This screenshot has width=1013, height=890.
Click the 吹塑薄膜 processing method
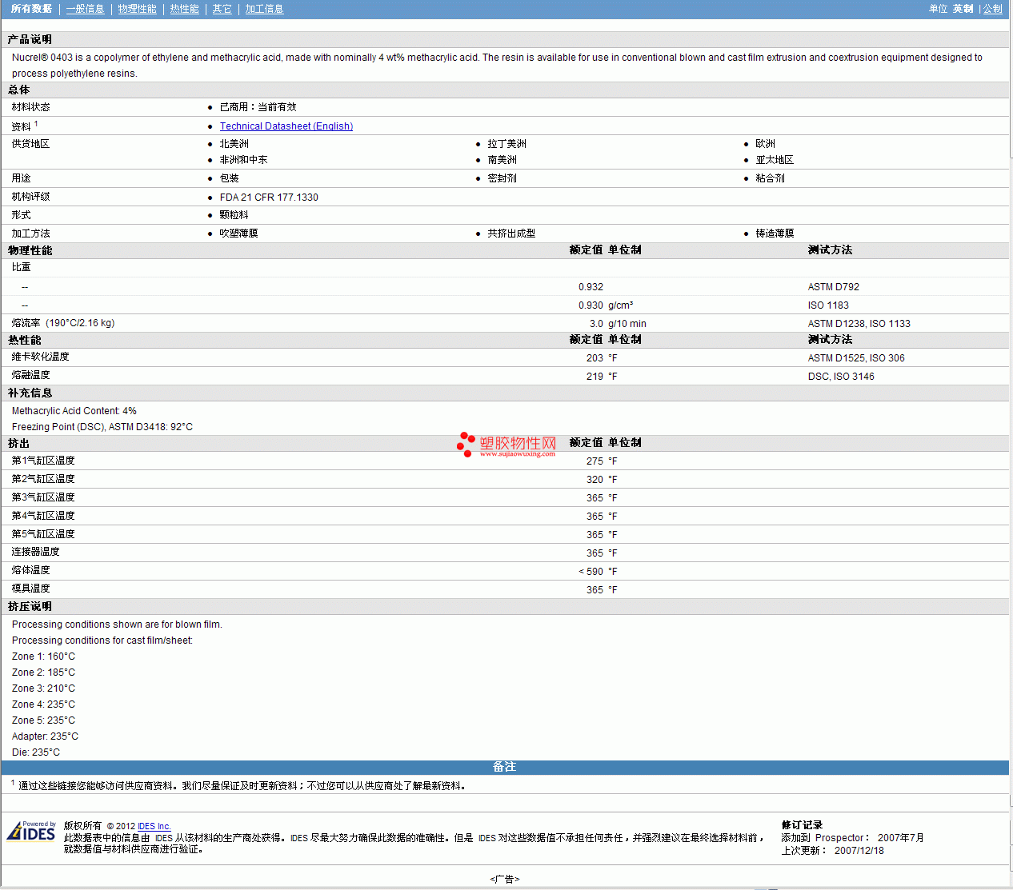coord(238,233)
